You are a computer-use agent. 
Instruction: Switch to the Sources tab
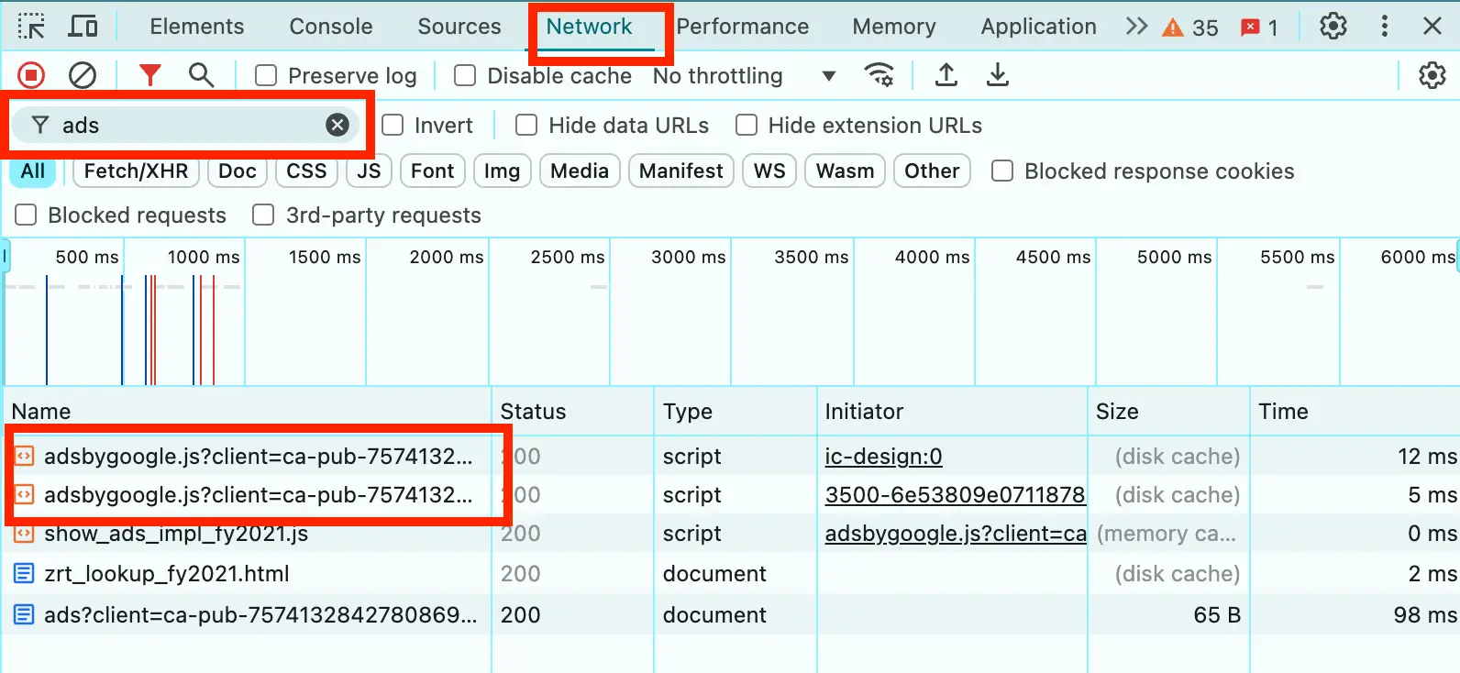(459, 27)
